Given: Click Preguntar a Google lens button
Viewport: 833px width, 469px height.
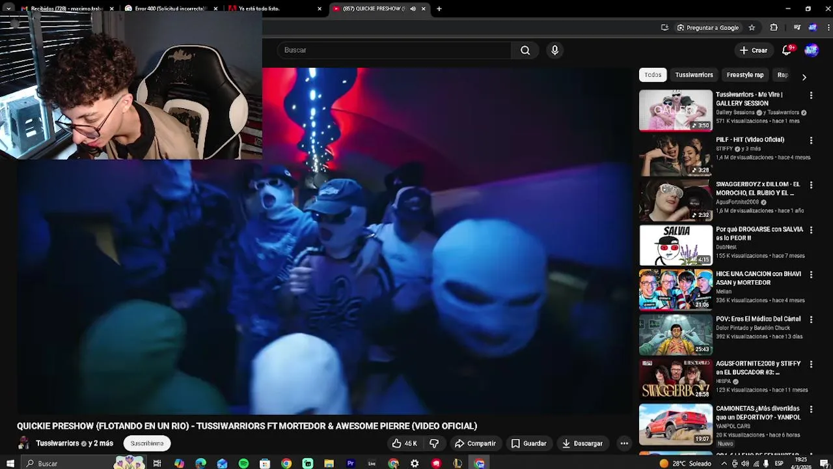Looking at the screenshot, I should [x=708, y=27].
